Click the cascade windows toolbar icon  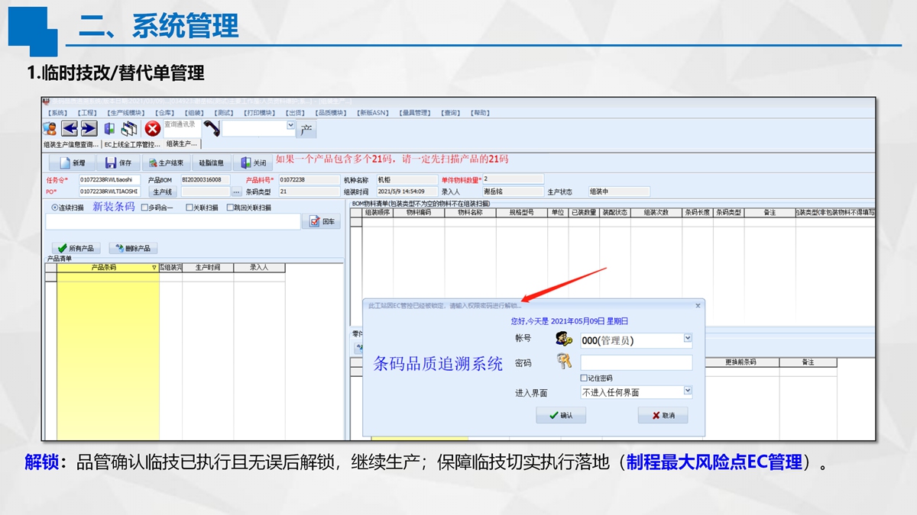pos(129,129)
